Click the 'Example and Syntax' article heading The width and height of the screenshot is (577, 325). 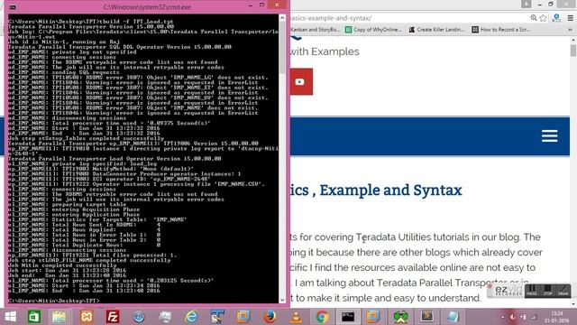pos(390,190)
